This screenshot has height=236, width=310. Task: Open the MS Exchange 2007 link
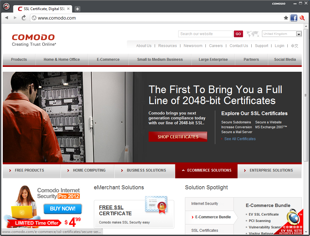coord(271,127)
